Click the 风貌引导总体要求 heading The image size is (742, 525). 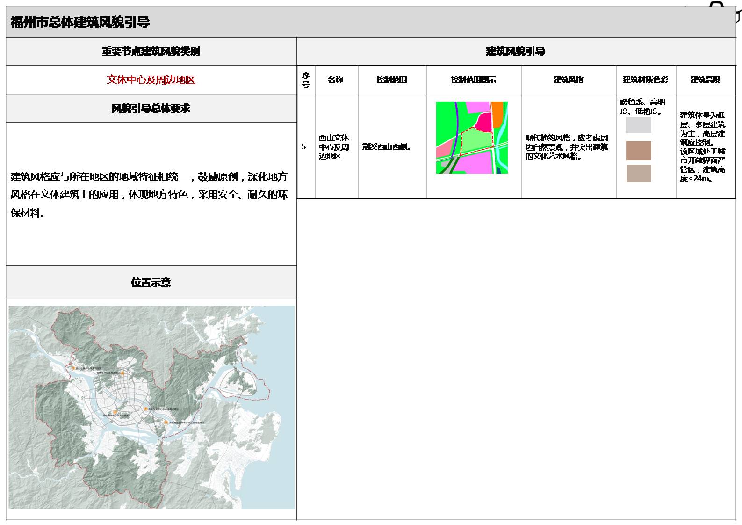coord(151,109)
